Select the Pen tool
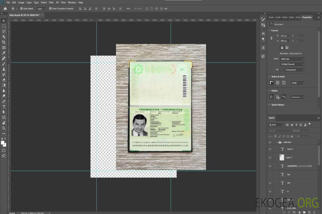The image size is (322, 214). tap(4, 101)
